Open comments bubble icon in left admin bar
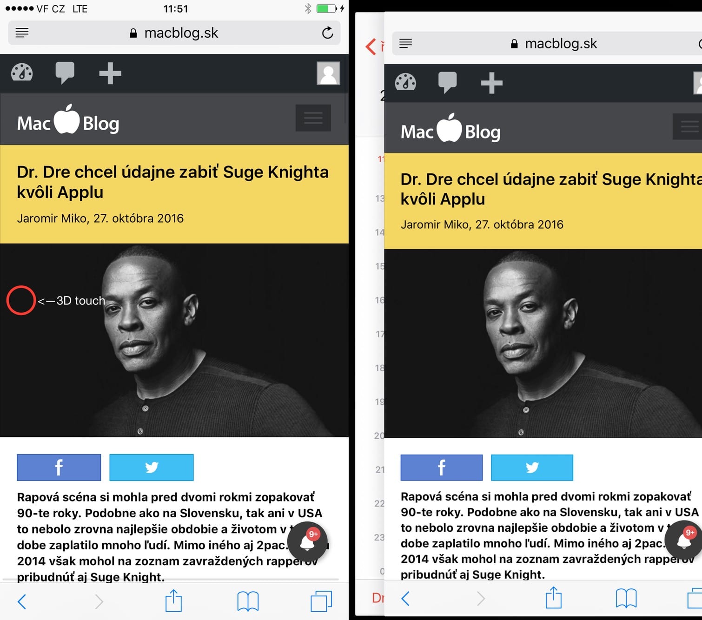The height and width of the screenshot is (620, 702). tap(65, 73)
